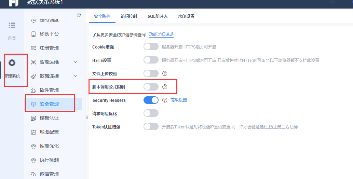Click the pin icon above the sidebar menu

[x=79, y=15]
